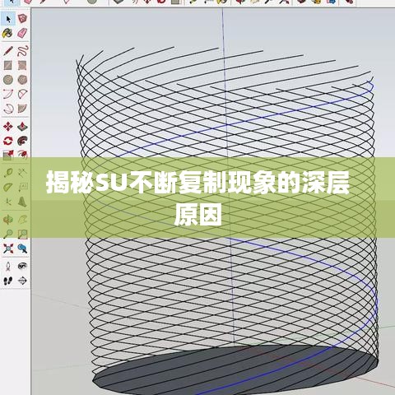395x395 pixels.
Task: Activate the Walk footprints tool
Action: pos(8,281)
